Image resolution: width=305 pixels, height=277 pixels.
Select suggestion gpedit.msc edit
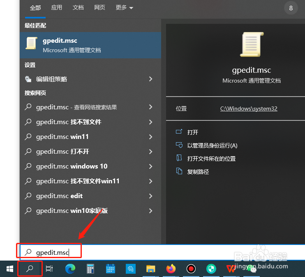click(x=90, y=196)
